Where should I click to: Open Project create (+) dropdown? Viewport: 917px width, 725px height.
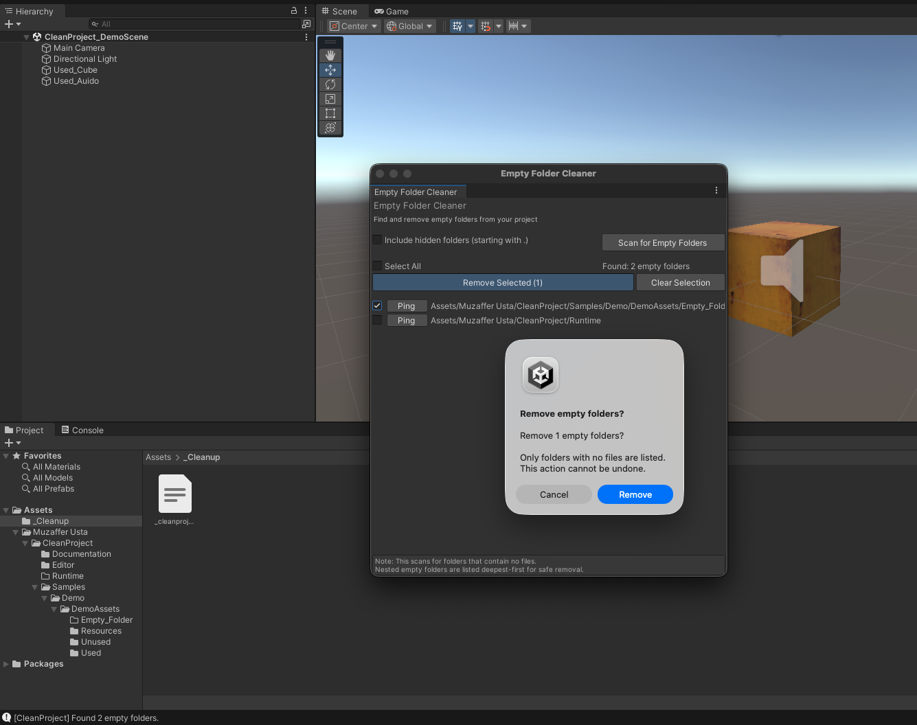tap(12, 443)
